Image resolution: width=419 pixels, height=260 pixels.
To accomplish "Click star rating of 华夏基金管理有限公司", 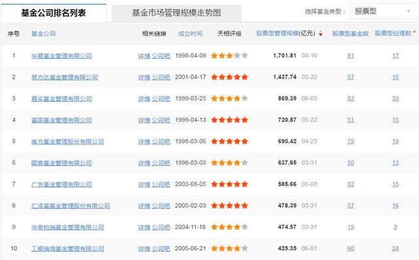I will click(229, 56).
